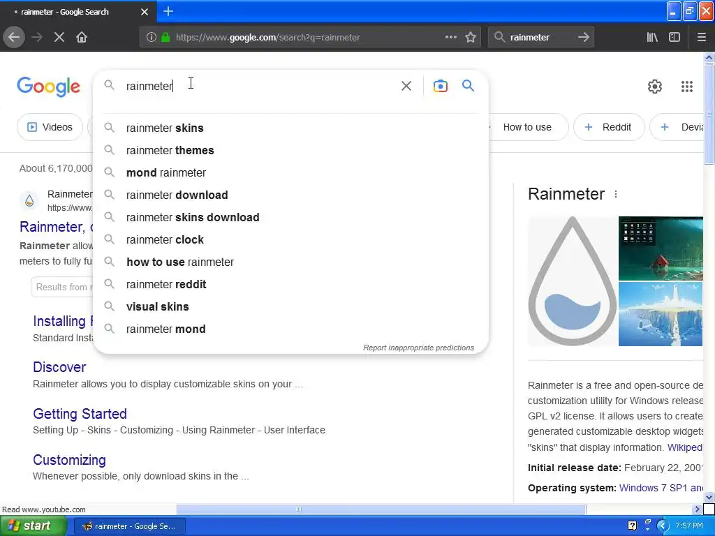Select suggestion rainmeter skins
The height and width of the screenshot is (536, 715).
(x=290, y=128)
